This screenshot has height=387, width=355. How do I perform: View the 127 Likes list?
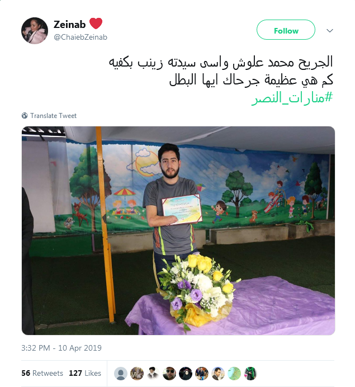click(85, 373)
